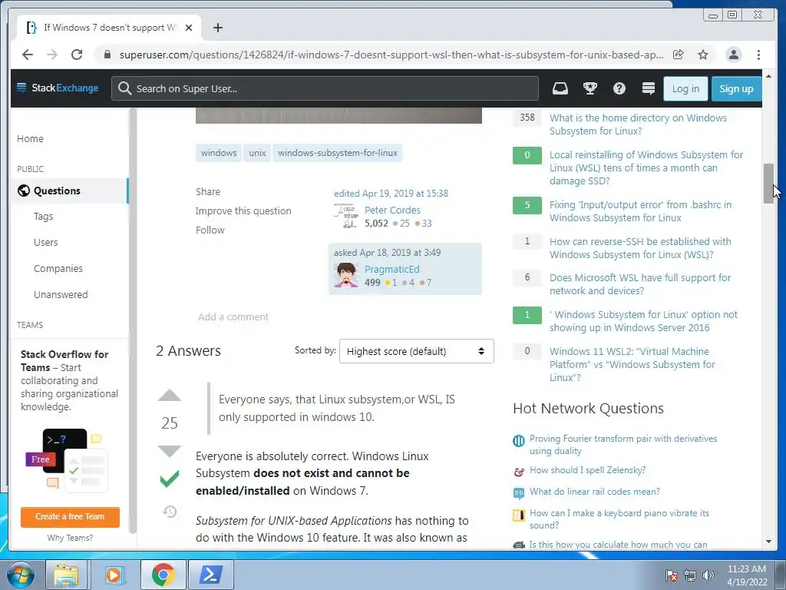Screen dimensions: 786x590
Task: Open PragmaticEd profile link
Action: tap(392, 270)
